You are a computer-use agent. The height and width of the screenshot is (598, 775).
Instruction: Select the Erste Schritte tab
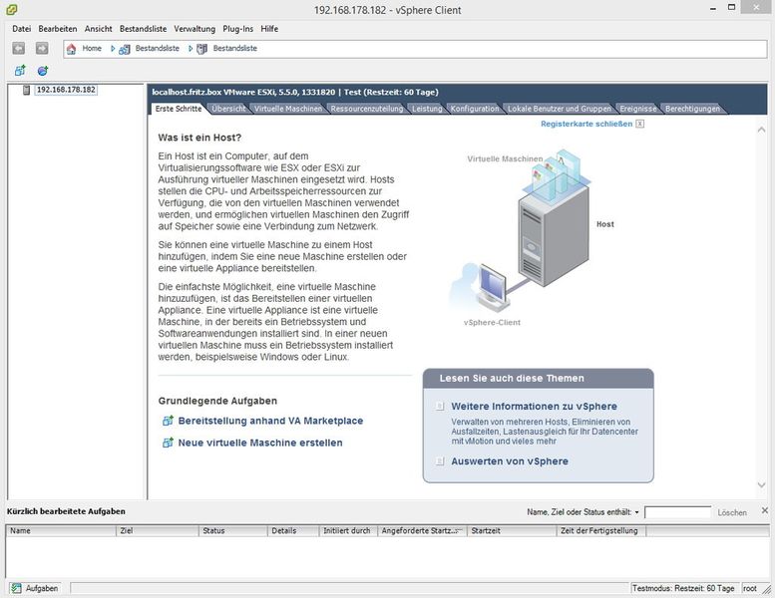pyautogui.click(x=179, y=109)
